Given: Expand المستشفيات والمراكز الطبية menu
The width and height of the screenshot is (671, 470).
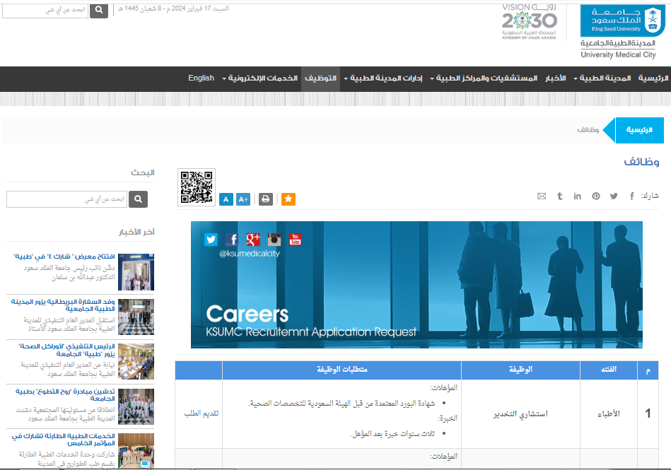Looking at the screenshot, I should click(x=486, y=78).
